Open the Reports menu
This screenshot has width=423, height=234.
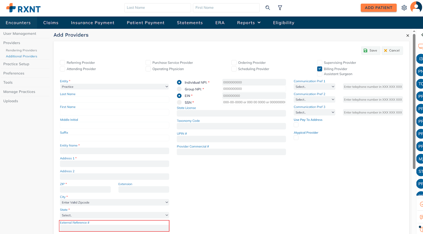[x=249, y=23]
